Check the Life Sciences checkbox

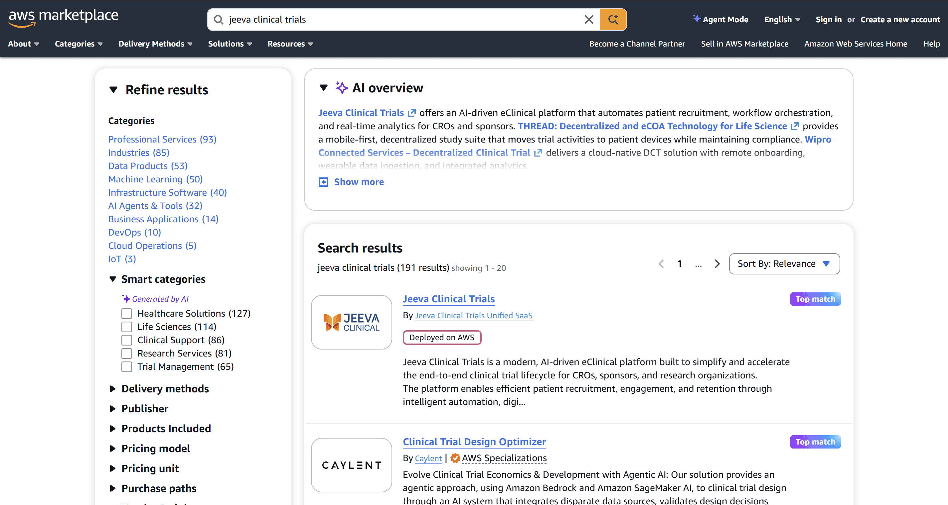[x=127, y=327]
